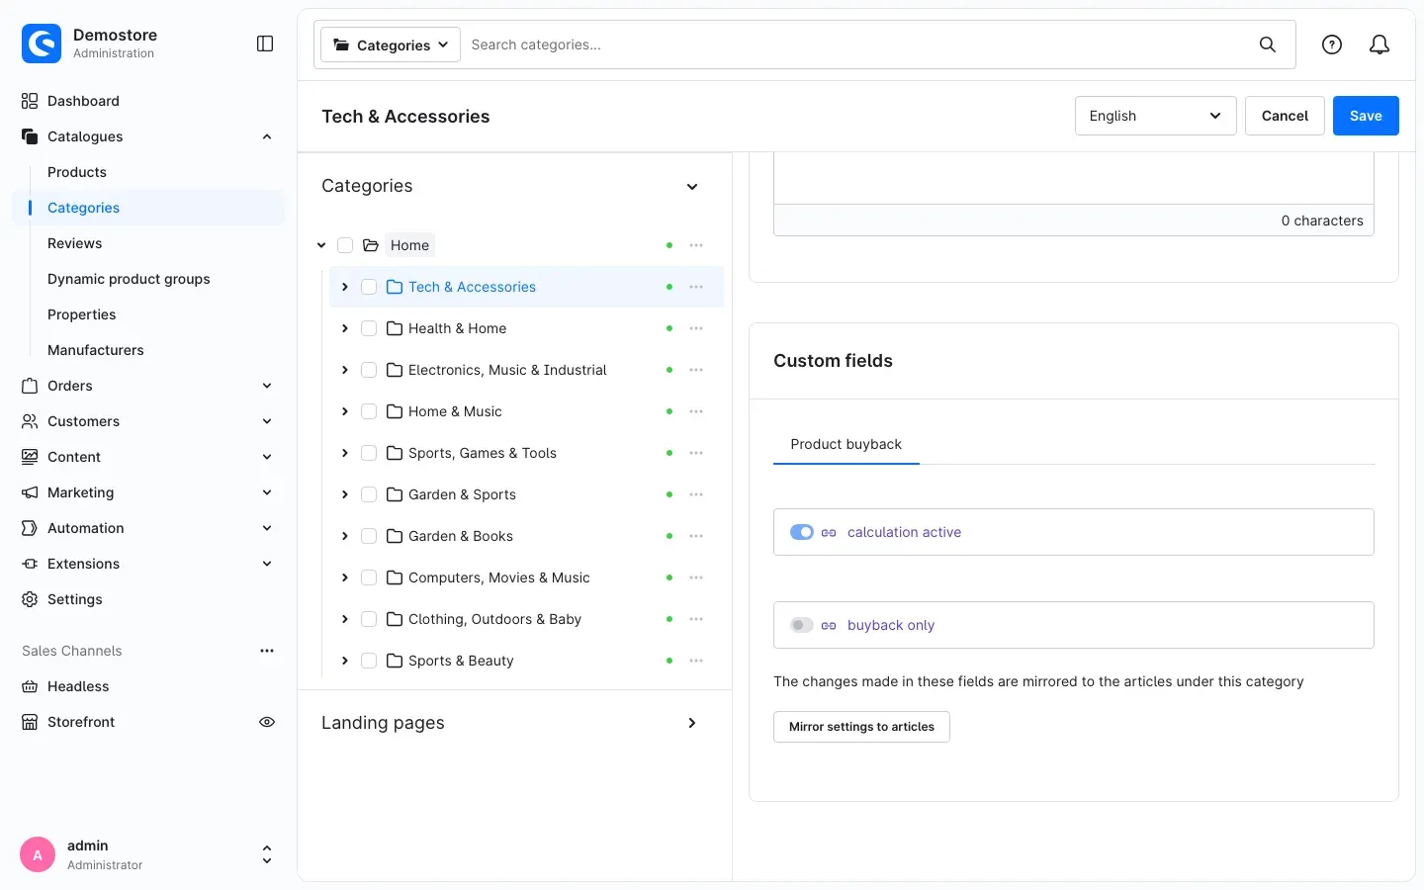Image resolution: width=1424 pixels, height=890 pixels.
Task: Click the Settings gear icon in sidebar
Action: pos(30,599)
